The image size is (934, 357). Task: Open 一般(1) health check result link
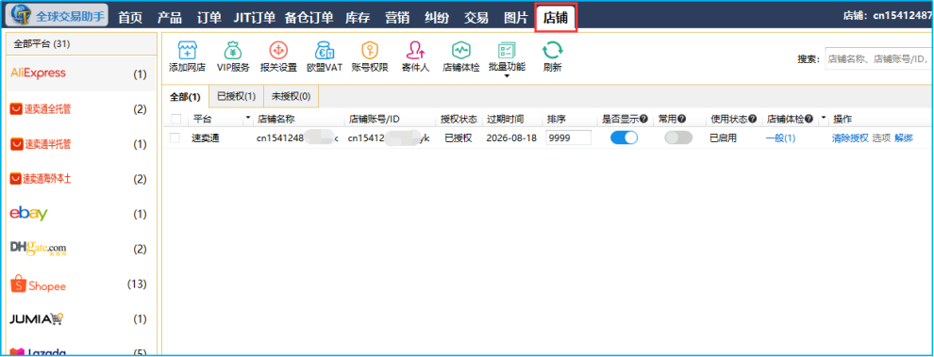tap(780, 138)
